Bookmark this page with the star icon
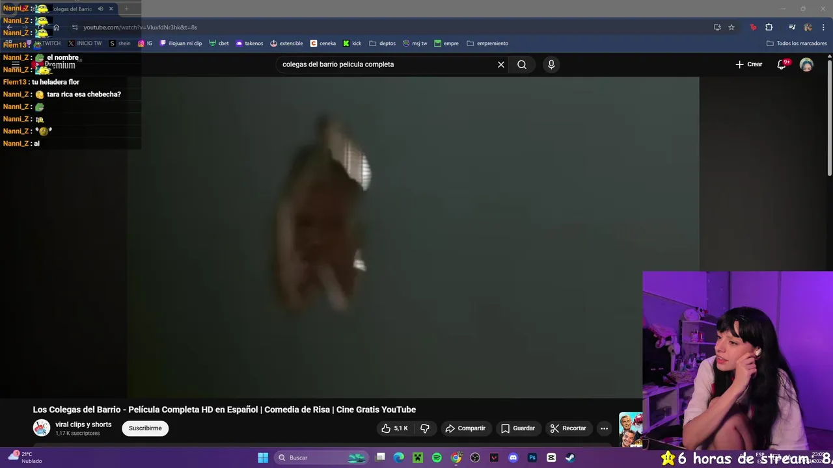 coord(731,27)
